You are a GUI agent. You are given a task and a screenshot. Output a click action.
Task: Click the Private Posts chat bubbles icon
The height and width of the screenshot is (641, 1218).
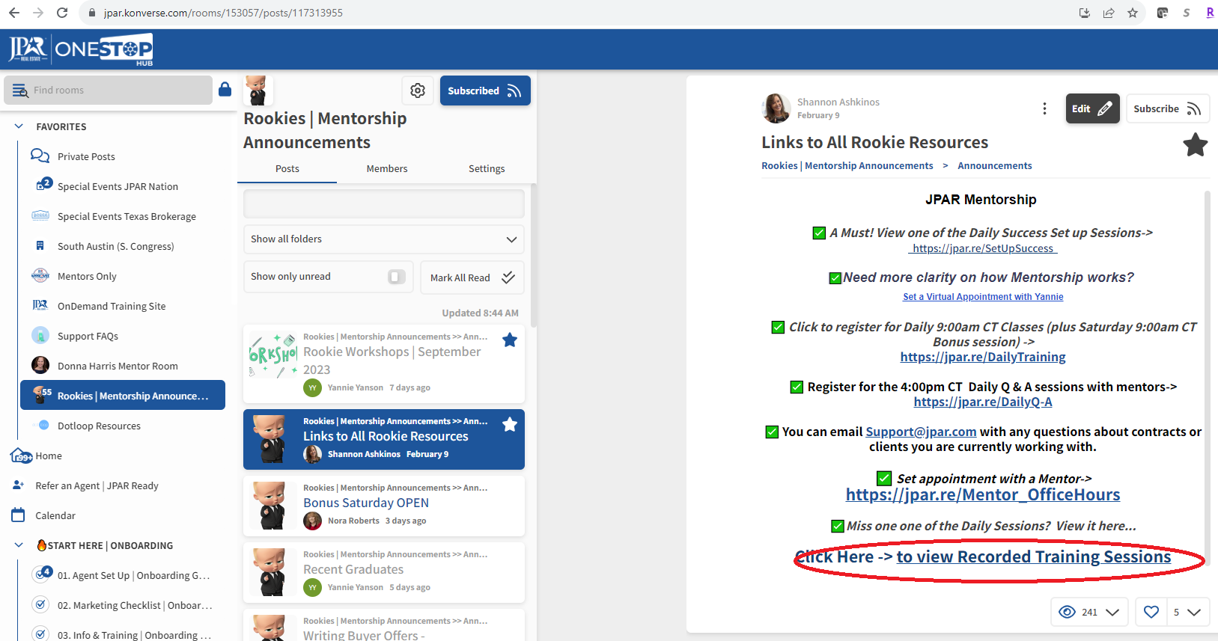click(x=40, y=156)
